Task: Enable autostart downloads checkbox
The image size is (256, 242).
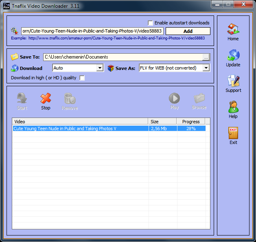Action: click(150, 23)
